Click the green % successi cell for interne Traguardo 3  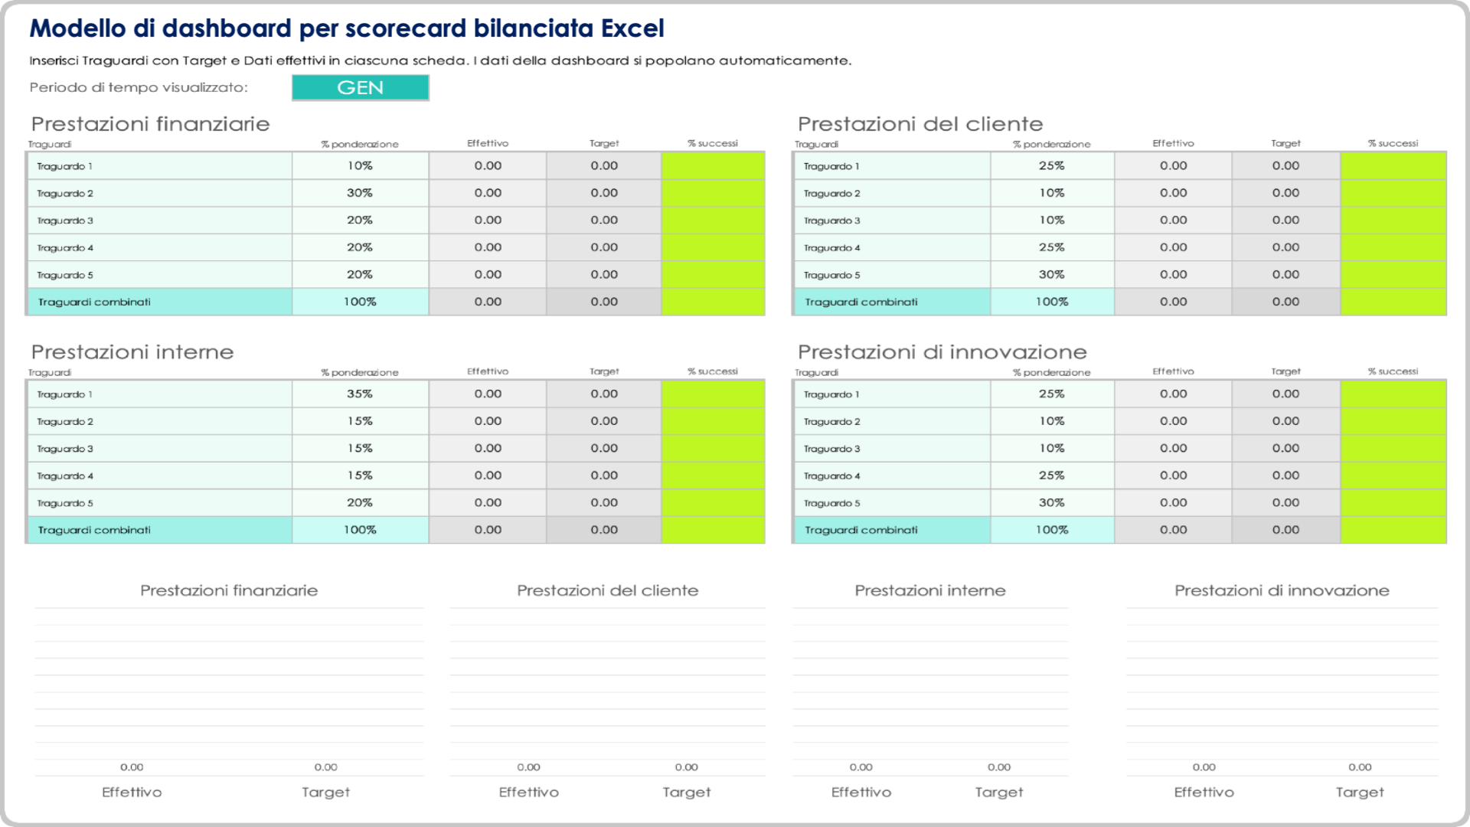coord(713,449)
